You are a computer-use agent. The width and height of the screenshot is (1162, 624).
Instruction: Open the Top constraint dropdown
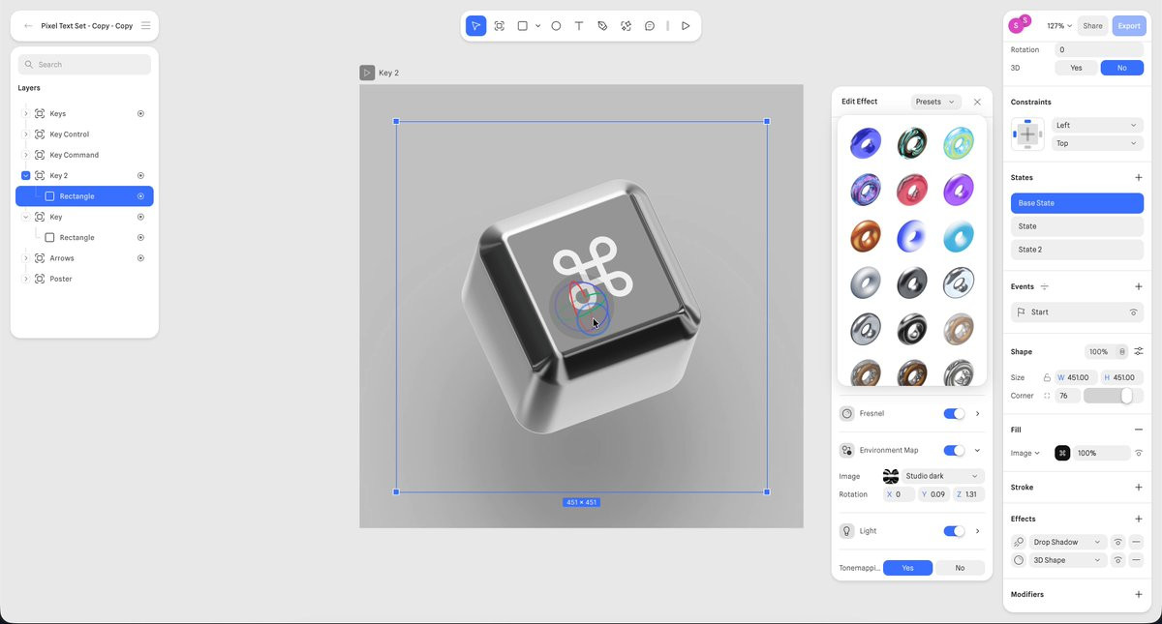point(1097,143)
